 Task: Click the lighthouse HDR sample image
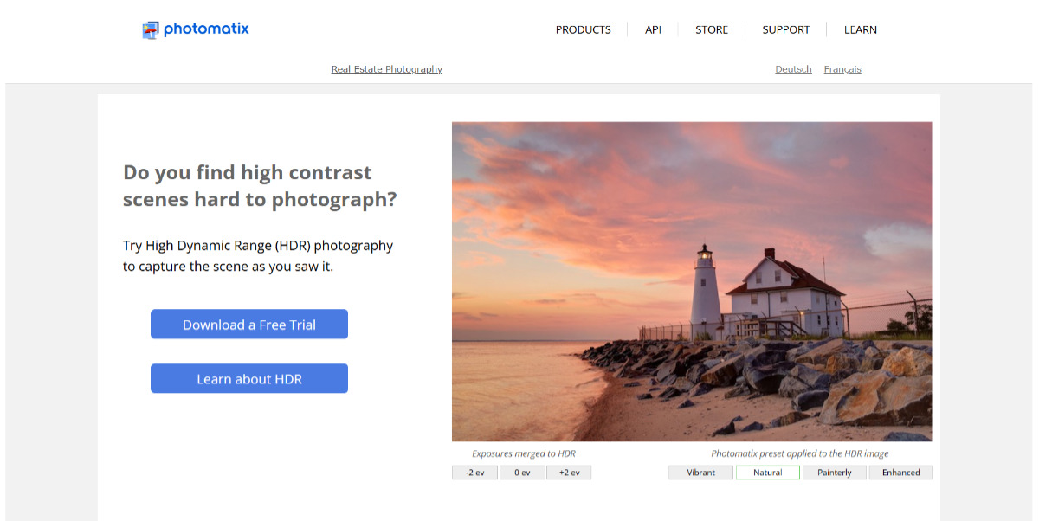pos(692,281)
